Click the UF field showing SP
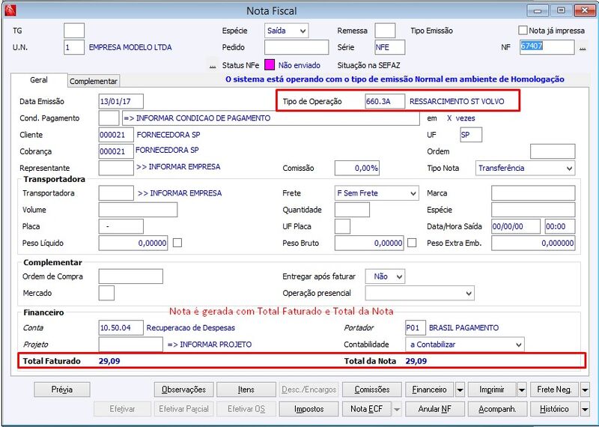This screenshot has height=427, width=599. pos(471,135)
